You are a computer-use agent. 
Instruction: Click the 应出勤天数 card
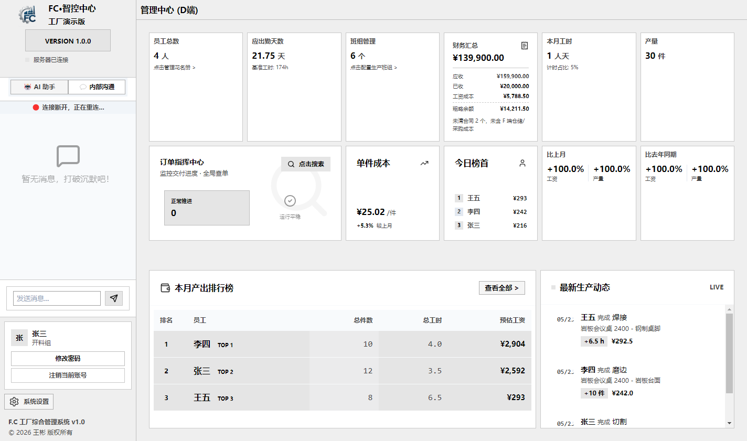[x=294, y=87]
